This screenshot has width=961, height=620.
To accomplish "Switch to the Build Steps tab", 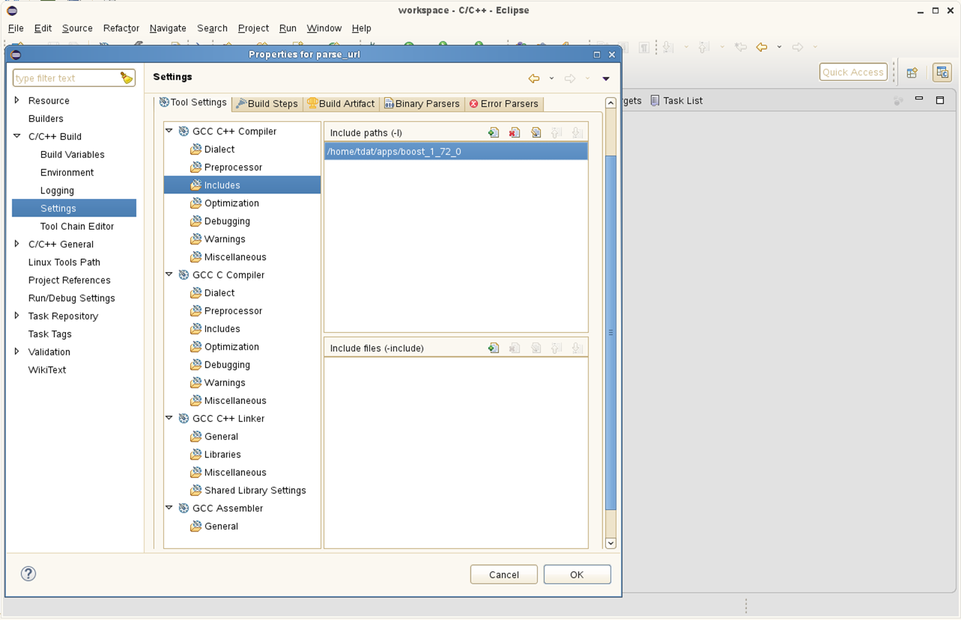I will coord(266,104).
